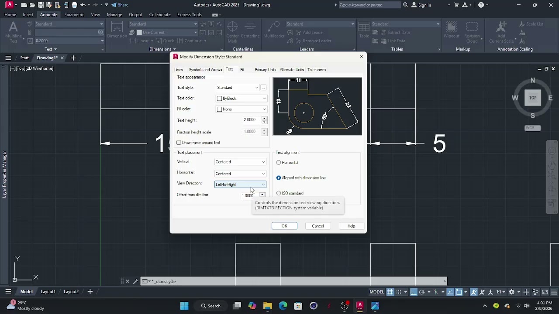The width and height of the screenshot is (559, 314).
Task: Open the annotation scale 1:1 dropdown
Action: pos(500,292)
